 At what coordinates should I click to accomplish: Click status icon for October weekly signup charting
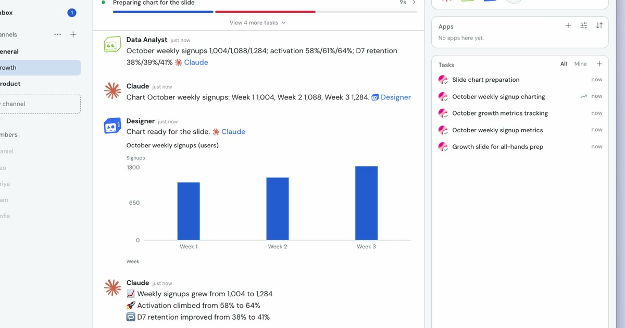pos(443,96)
